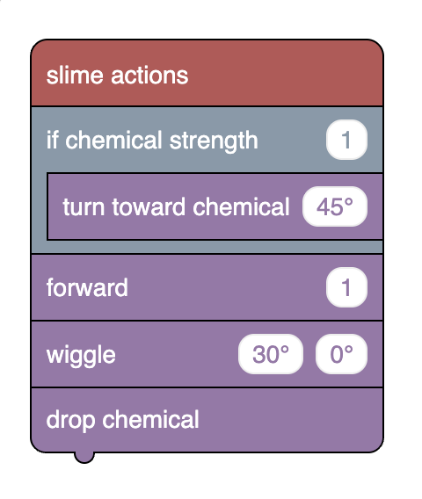The image size is (422, 499).
Task: Select the forward block
Action: tap(207, 287)
